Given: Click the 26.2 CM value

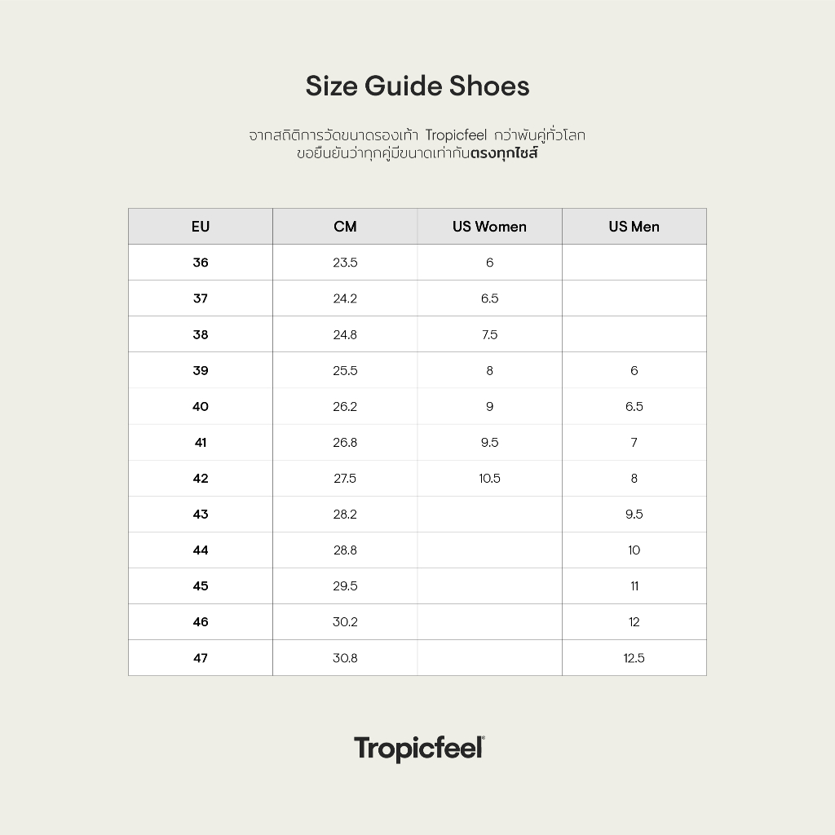Looking at the screenshot, I should click(x=345, y=406).
